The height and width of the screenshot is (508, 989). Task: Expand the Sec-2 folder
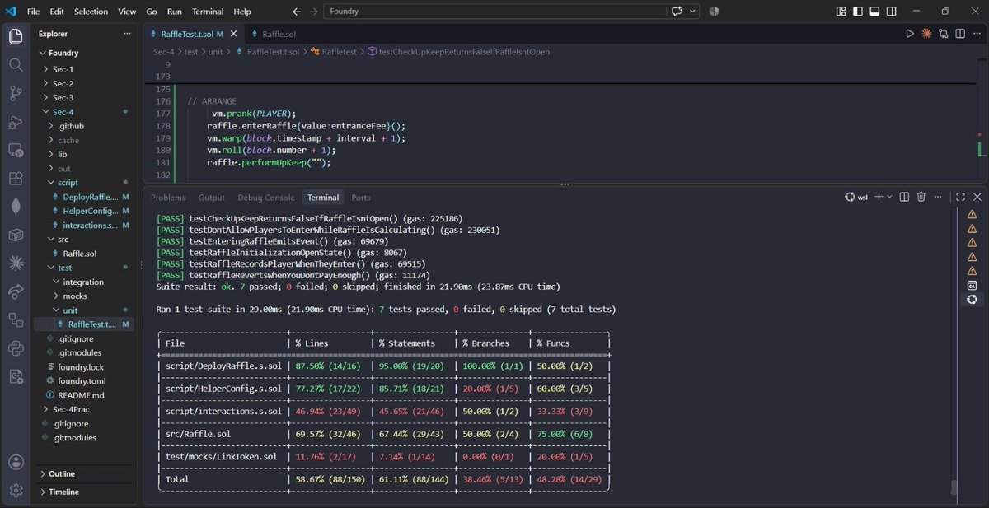coord(63,83)
